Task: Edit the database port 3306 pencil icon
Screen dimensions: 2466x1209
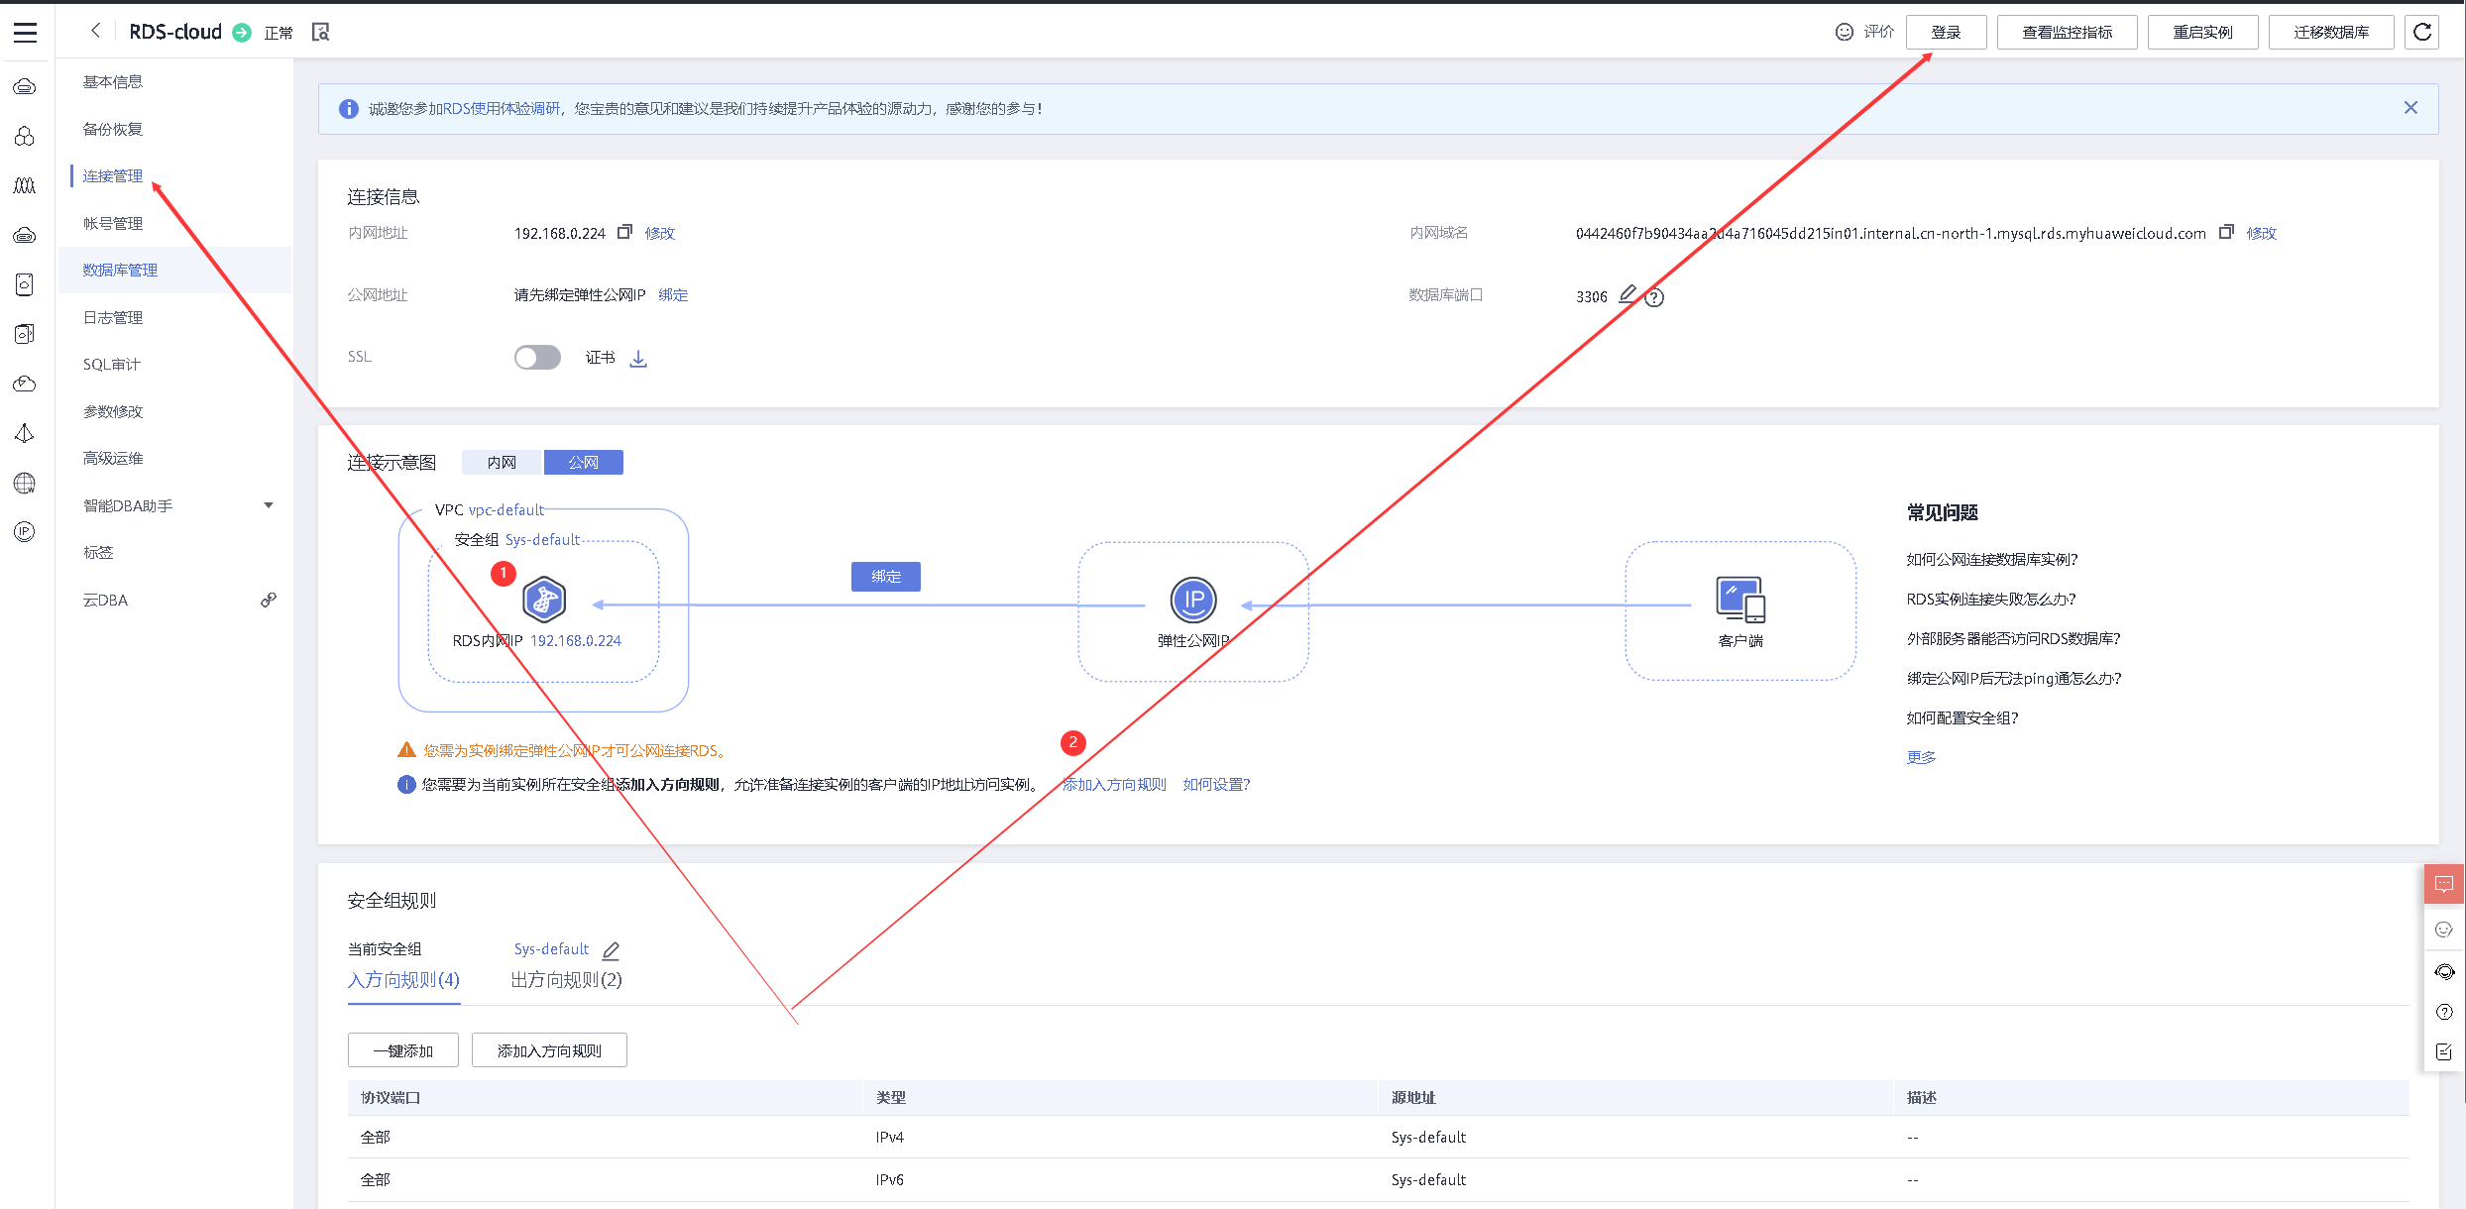Action: [x=1627, y=294]
